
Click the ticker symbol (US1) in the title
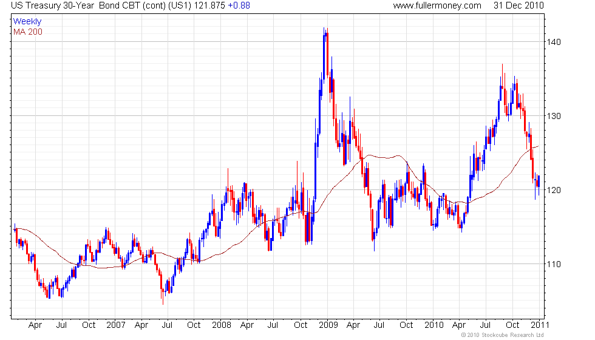point(180,5)
